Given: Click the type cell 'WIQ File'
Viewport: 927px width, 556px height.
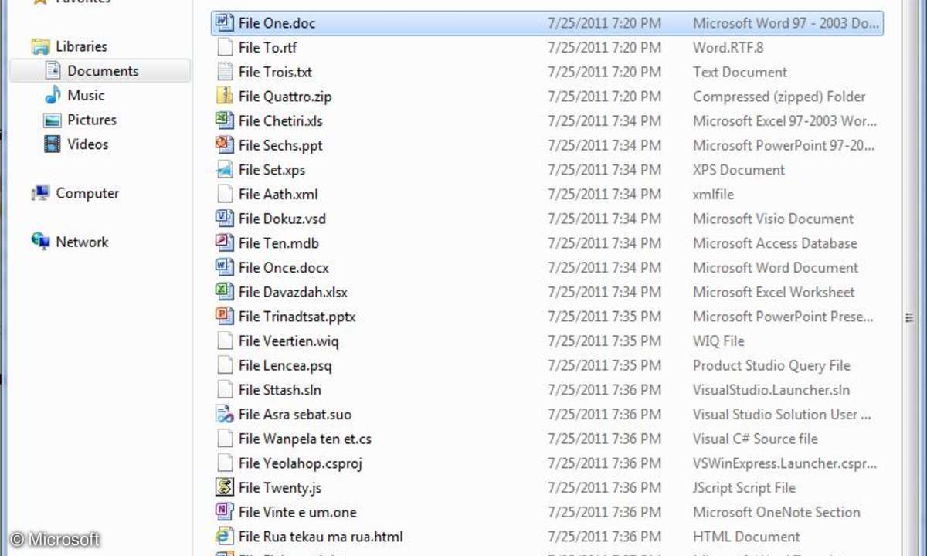Looking at the screenshot, I should pyautogui.click(x=718, y=341).
